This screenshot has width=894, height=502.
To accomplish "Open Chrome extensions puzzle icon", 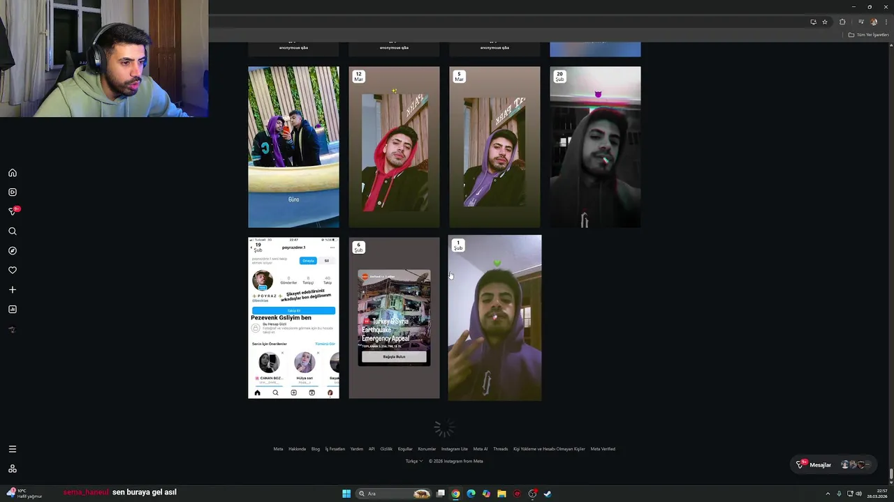I will (842, 22).
